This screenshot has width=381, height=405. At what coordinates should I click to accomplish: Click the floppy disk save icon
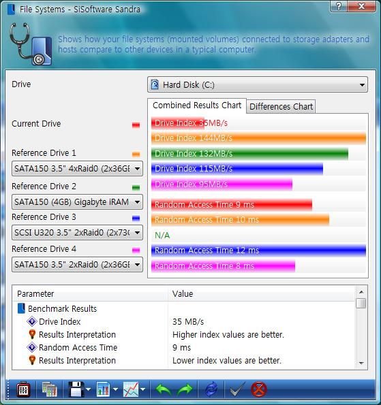pyautogui.click(x=76, y=389)
